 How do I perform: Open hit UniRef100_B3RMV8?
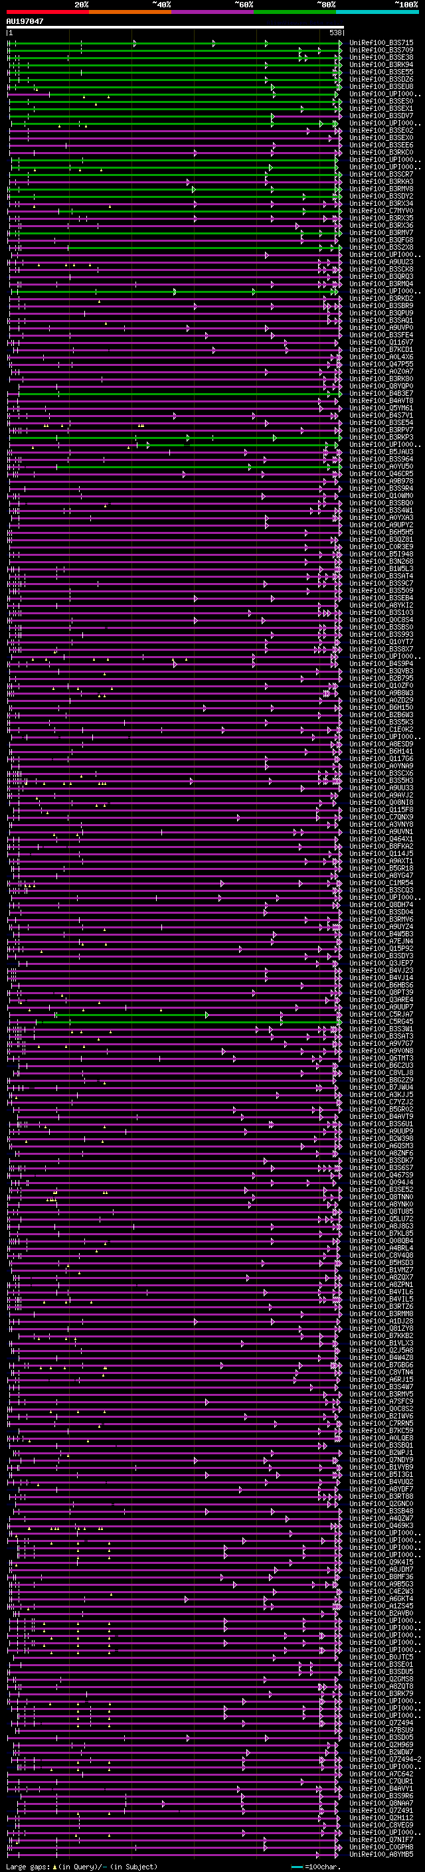[x=381, y=189]
